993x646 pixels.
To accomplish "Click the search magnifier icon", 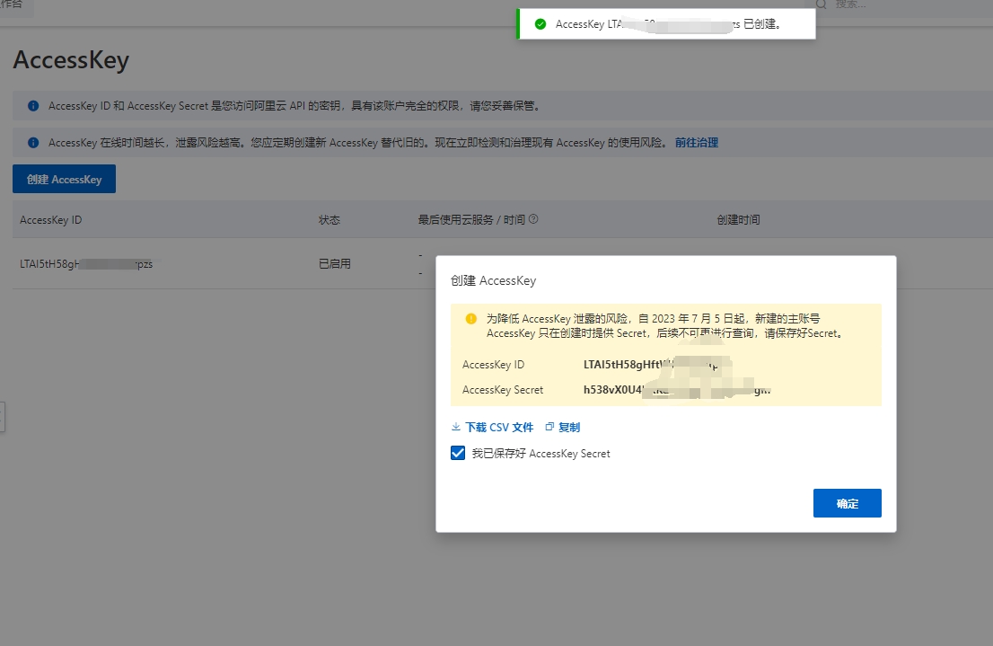I will (821, 4).
